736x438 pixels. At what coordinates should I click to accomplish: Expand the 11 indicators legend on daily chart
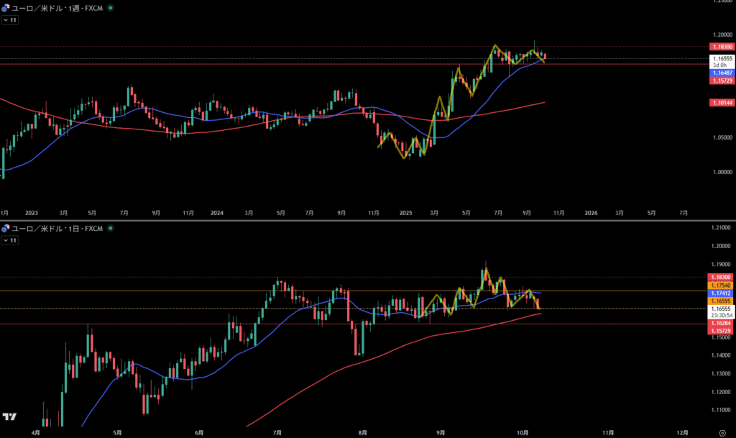[x=9, y=241]
